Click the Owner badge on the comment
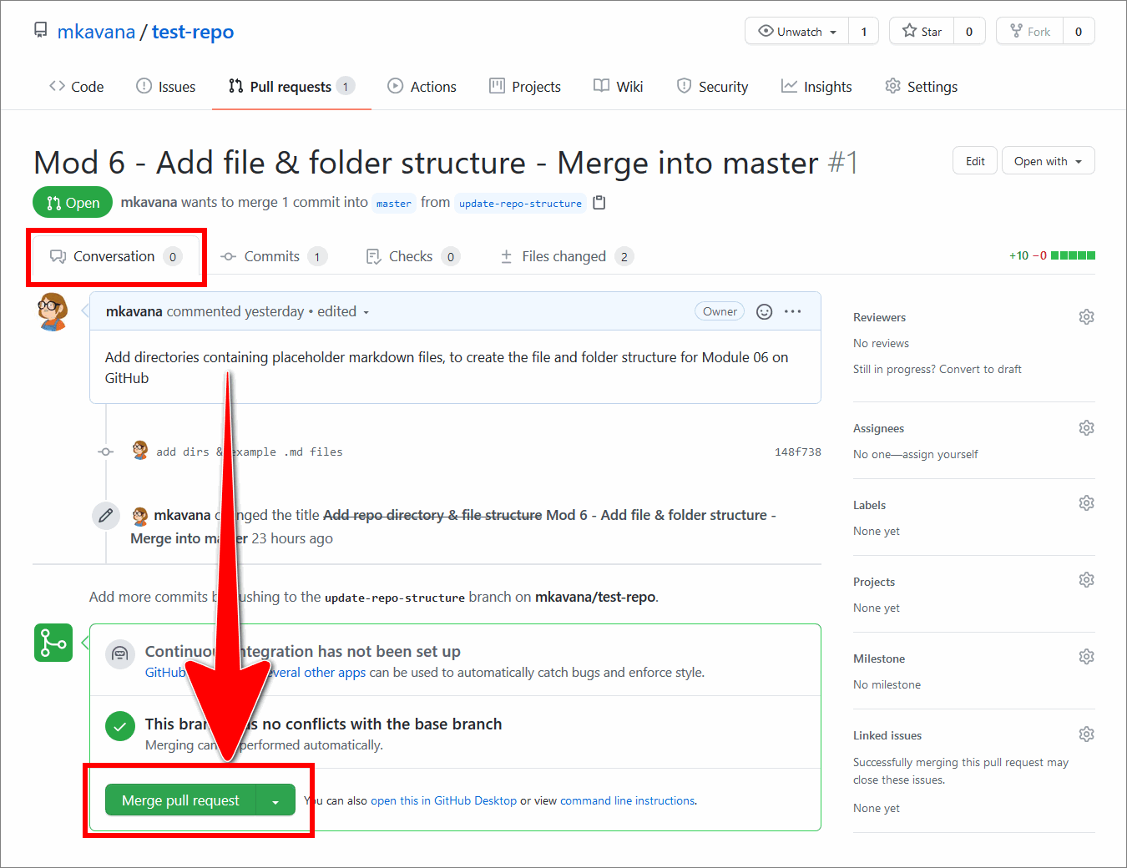Viewport: 1127px width, 868px height. (x=720, y=311)
